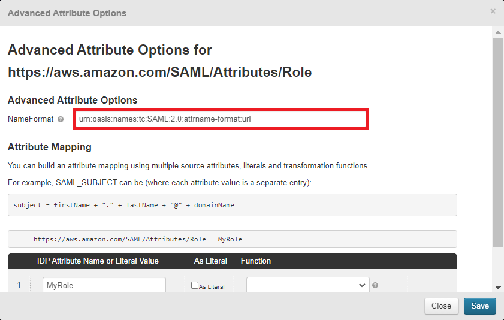Click the Function dropdown help icon
Screen dimensions: 504x320
click(375, 285)
